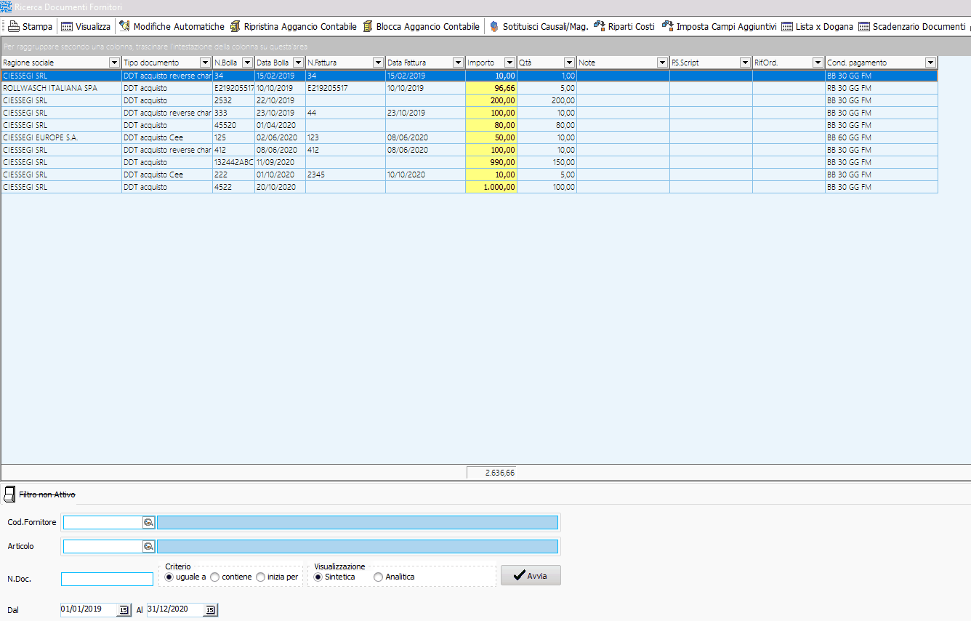Click the Stampa toolbar label
Image resolution: width=971 pixels, height=621 pixels.
click(37, 27)
